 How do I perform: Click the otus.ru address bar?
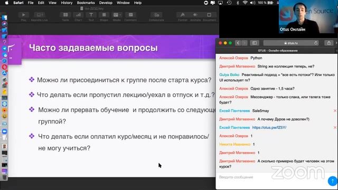(291, 43)
